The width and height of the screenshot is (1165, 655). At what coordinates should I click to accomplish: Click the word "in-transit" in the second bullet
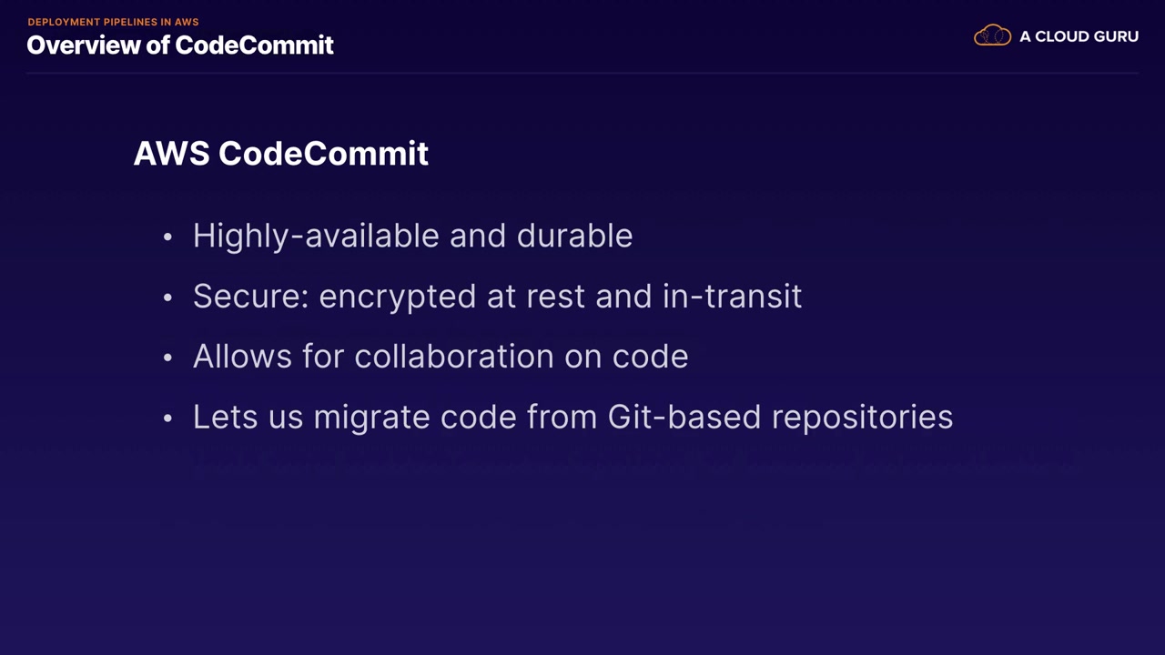tap(732, 297)
